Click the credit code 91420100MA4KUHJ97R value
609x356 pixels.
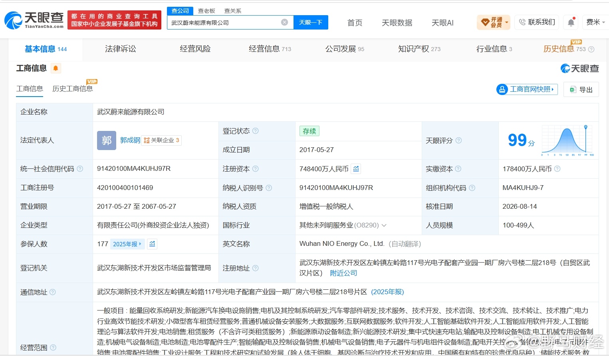coord(134,169)
